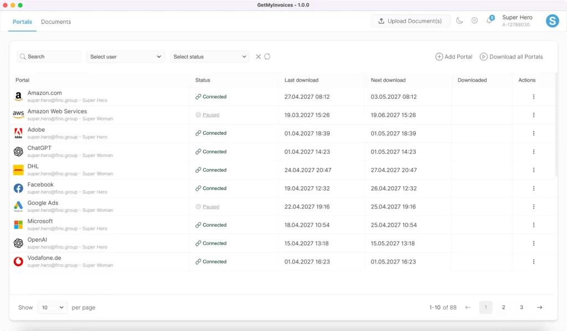The height and width of the screenshot is (331, 567).
Task: Click the pause icon in header
Action: (x=475, y=20)
